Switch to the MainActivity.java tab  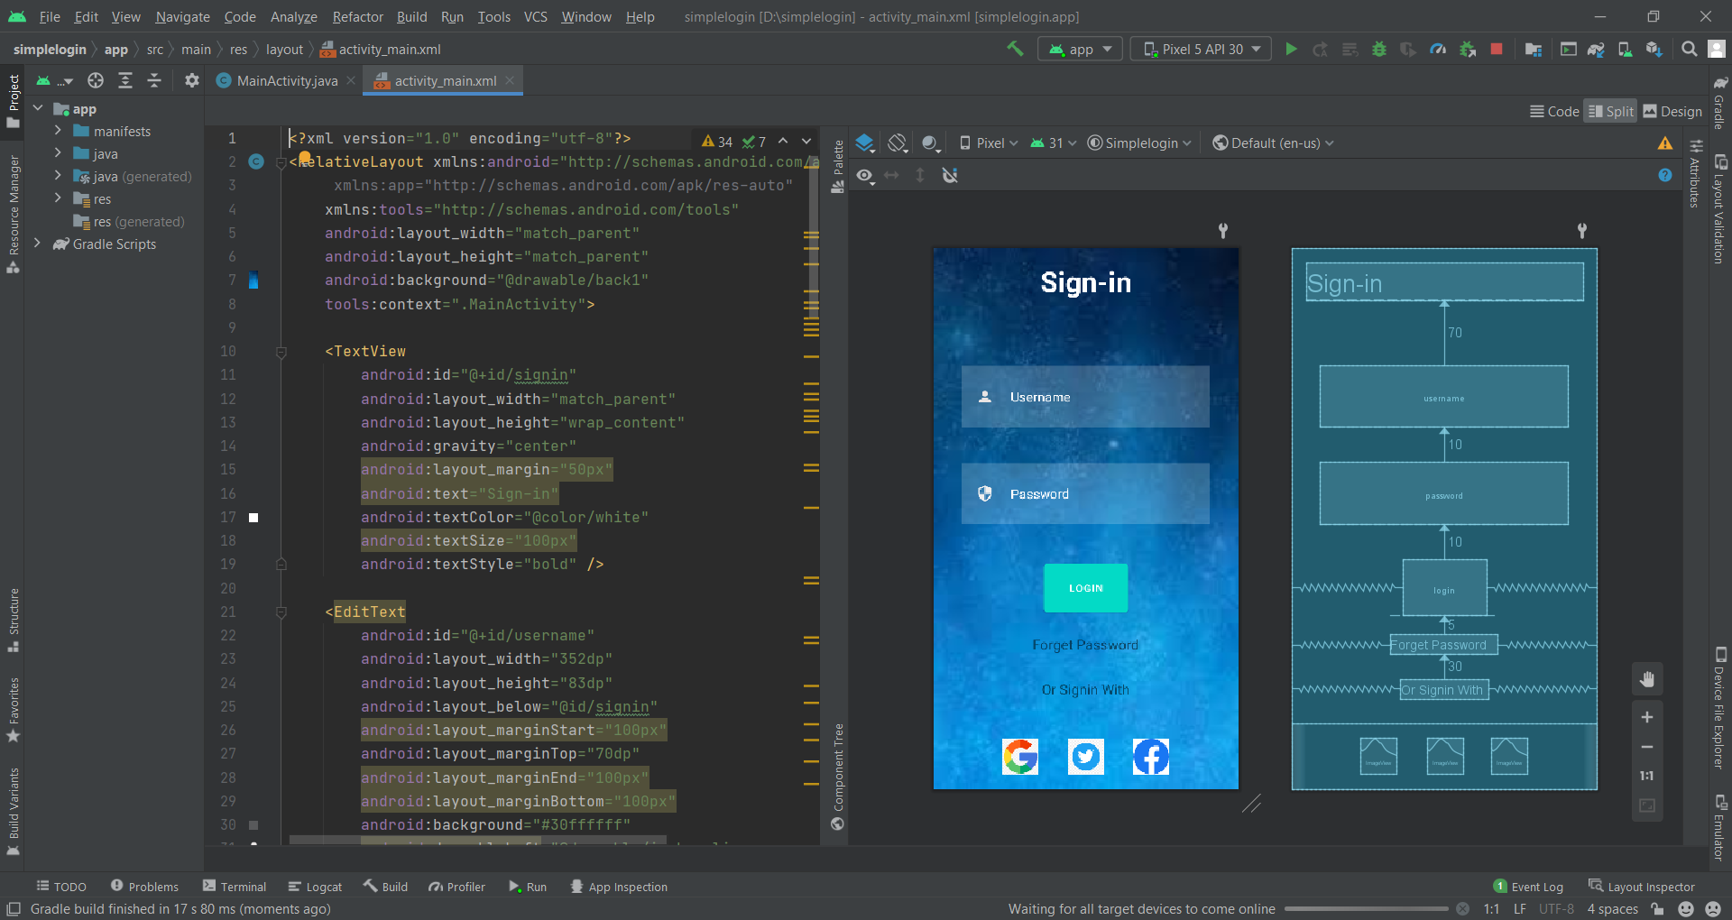pos(286,81)
